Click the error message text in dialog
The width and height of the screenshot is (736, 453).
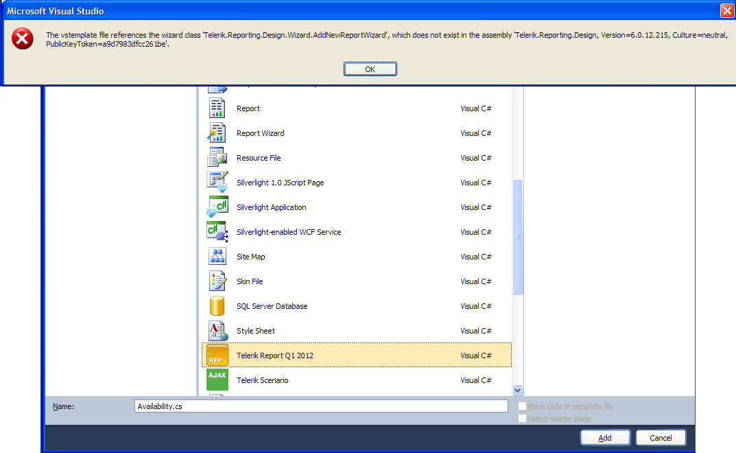387,40
